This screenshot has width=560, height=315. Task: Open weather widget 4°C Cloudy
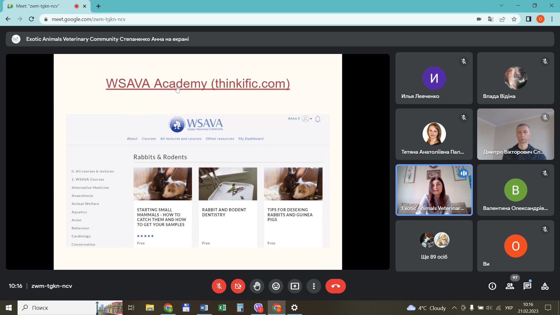426,308
